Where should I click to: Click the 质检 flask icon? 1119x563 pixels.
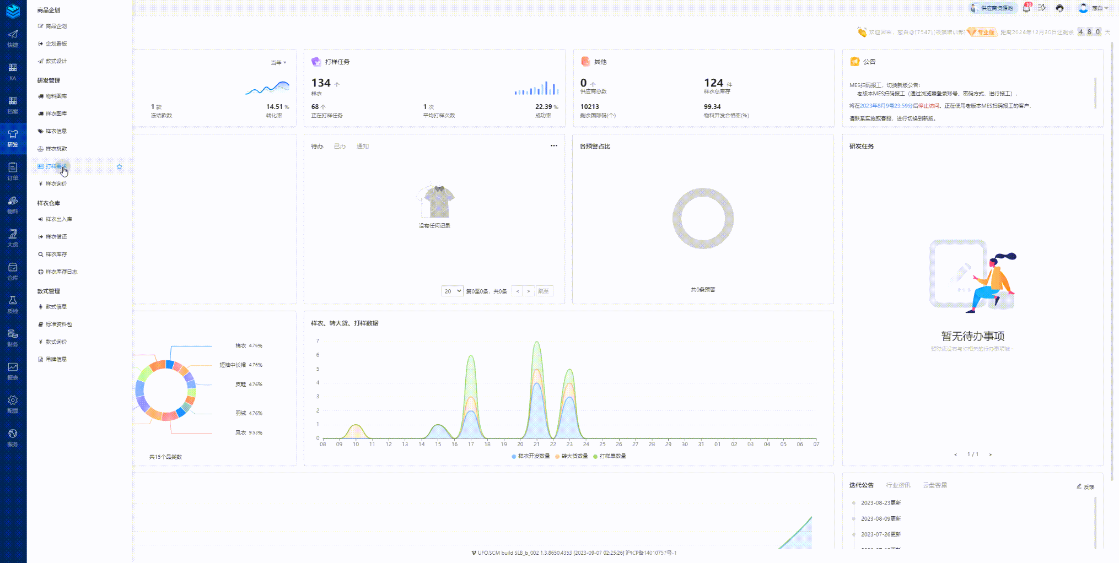coord(13,304)
